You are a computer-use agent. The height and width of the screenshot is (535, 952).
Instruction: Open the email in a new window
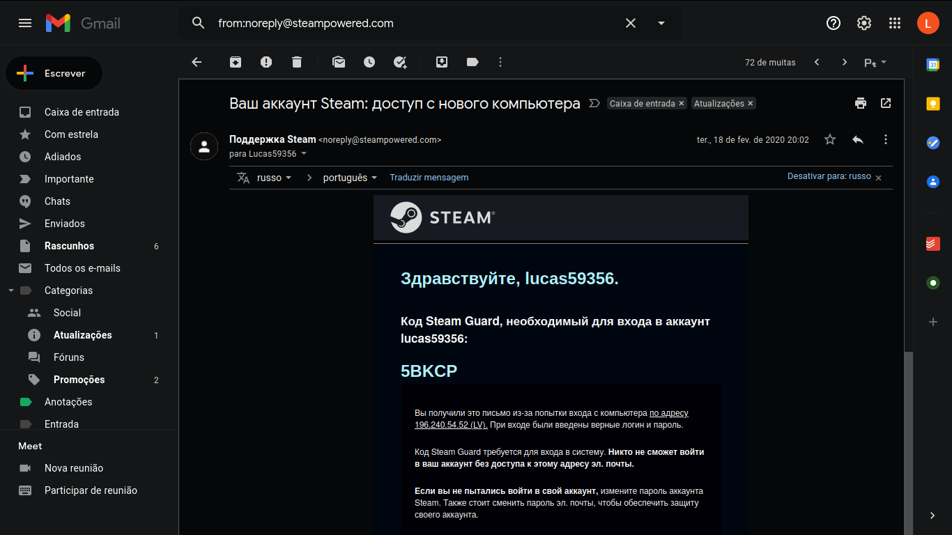click(x=886, y=103)
